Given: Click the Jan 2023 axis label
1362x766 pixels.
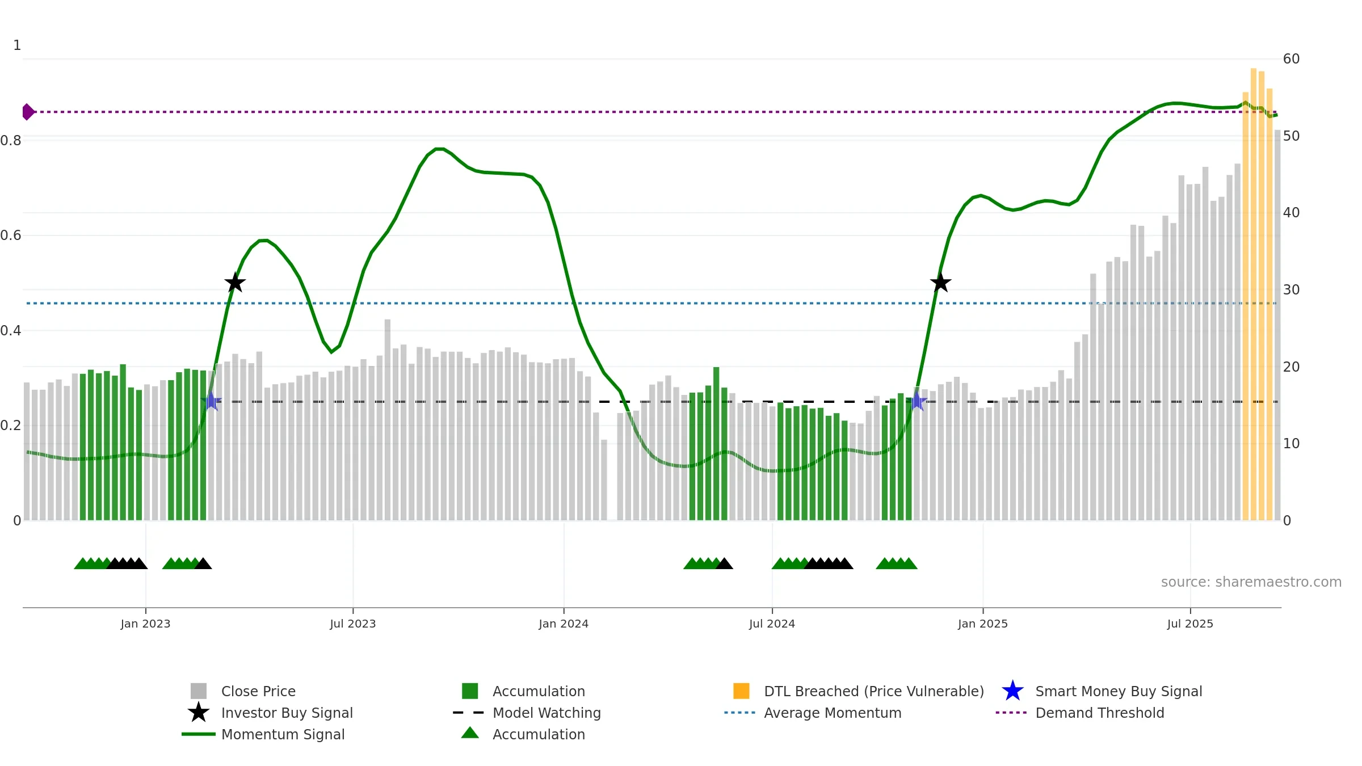Looking at the screenshot, I should click(x=145, y=624).
